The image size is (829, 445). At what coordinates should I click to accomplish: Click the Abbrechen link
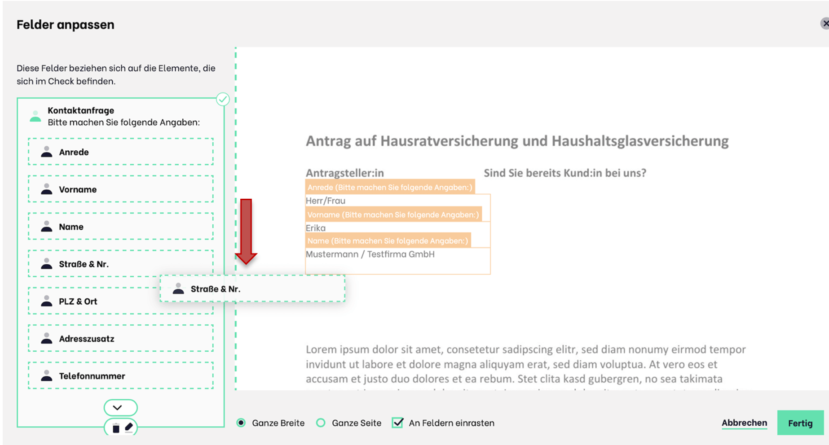744,423
